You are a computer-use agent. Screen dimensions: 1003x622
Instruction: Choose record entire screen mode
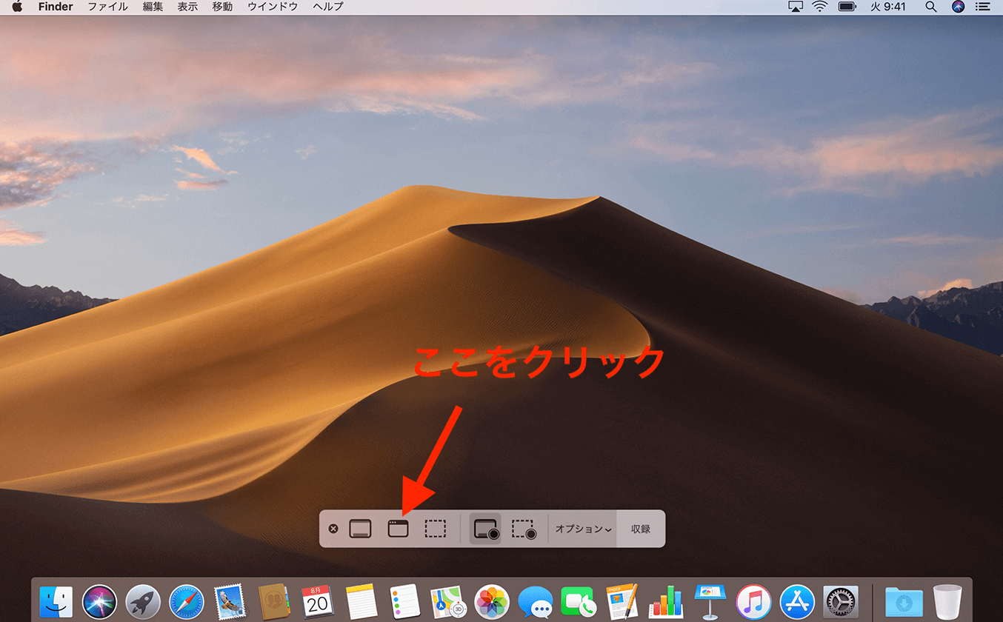[485, 529]
